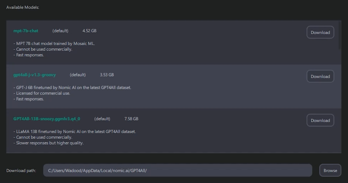Select the GPT4All-13B-snoozy.ggmlv3.q4_0 model name
This screenshot has width=348, height=183.
[x=47, y=119]
